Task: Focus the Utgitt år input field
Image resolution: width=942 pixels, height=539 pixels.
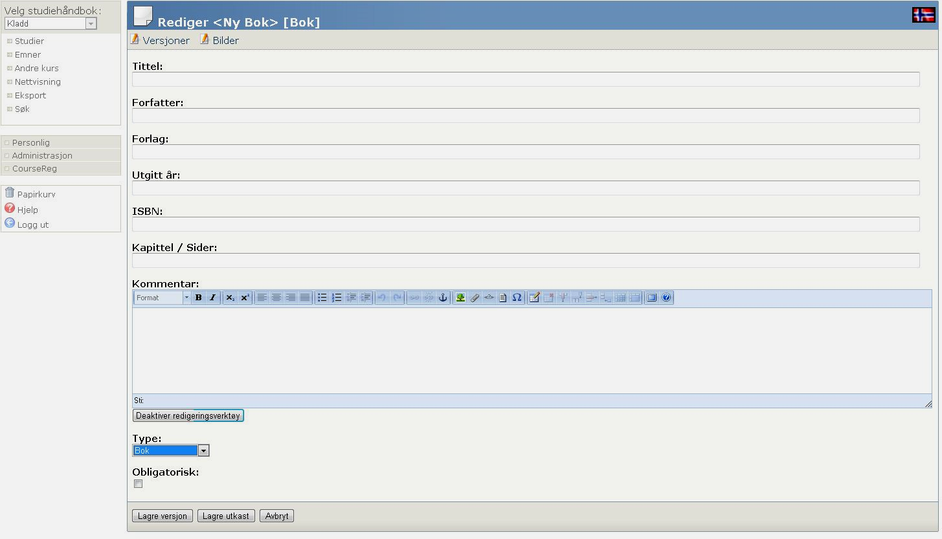Action: (526, 188)
